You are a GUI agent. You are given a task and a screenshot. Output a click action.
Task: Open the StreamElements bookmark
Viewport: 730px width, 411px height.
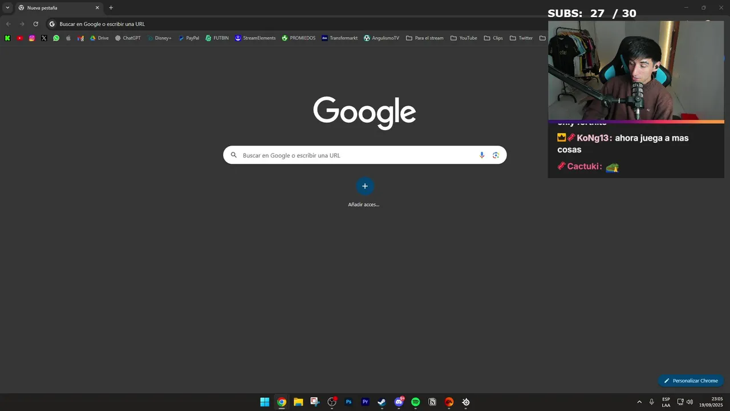click(255, 38)
